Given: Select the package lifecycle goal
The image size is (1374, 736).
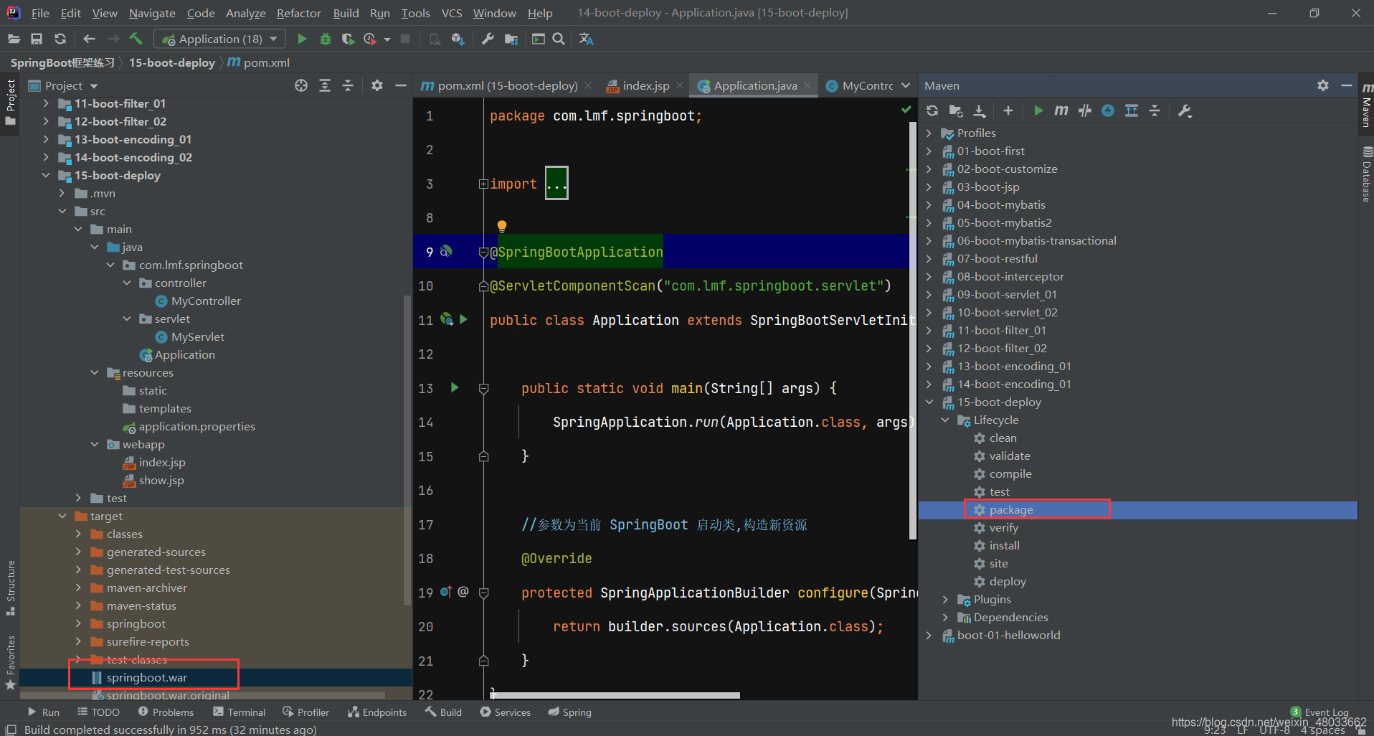Looking at the screenshot, I should coord(1011,509).
